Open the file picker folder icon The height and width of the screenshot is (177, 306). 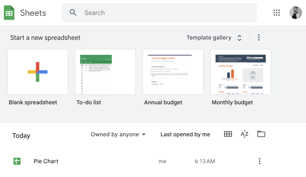click(x=261, y=134)
